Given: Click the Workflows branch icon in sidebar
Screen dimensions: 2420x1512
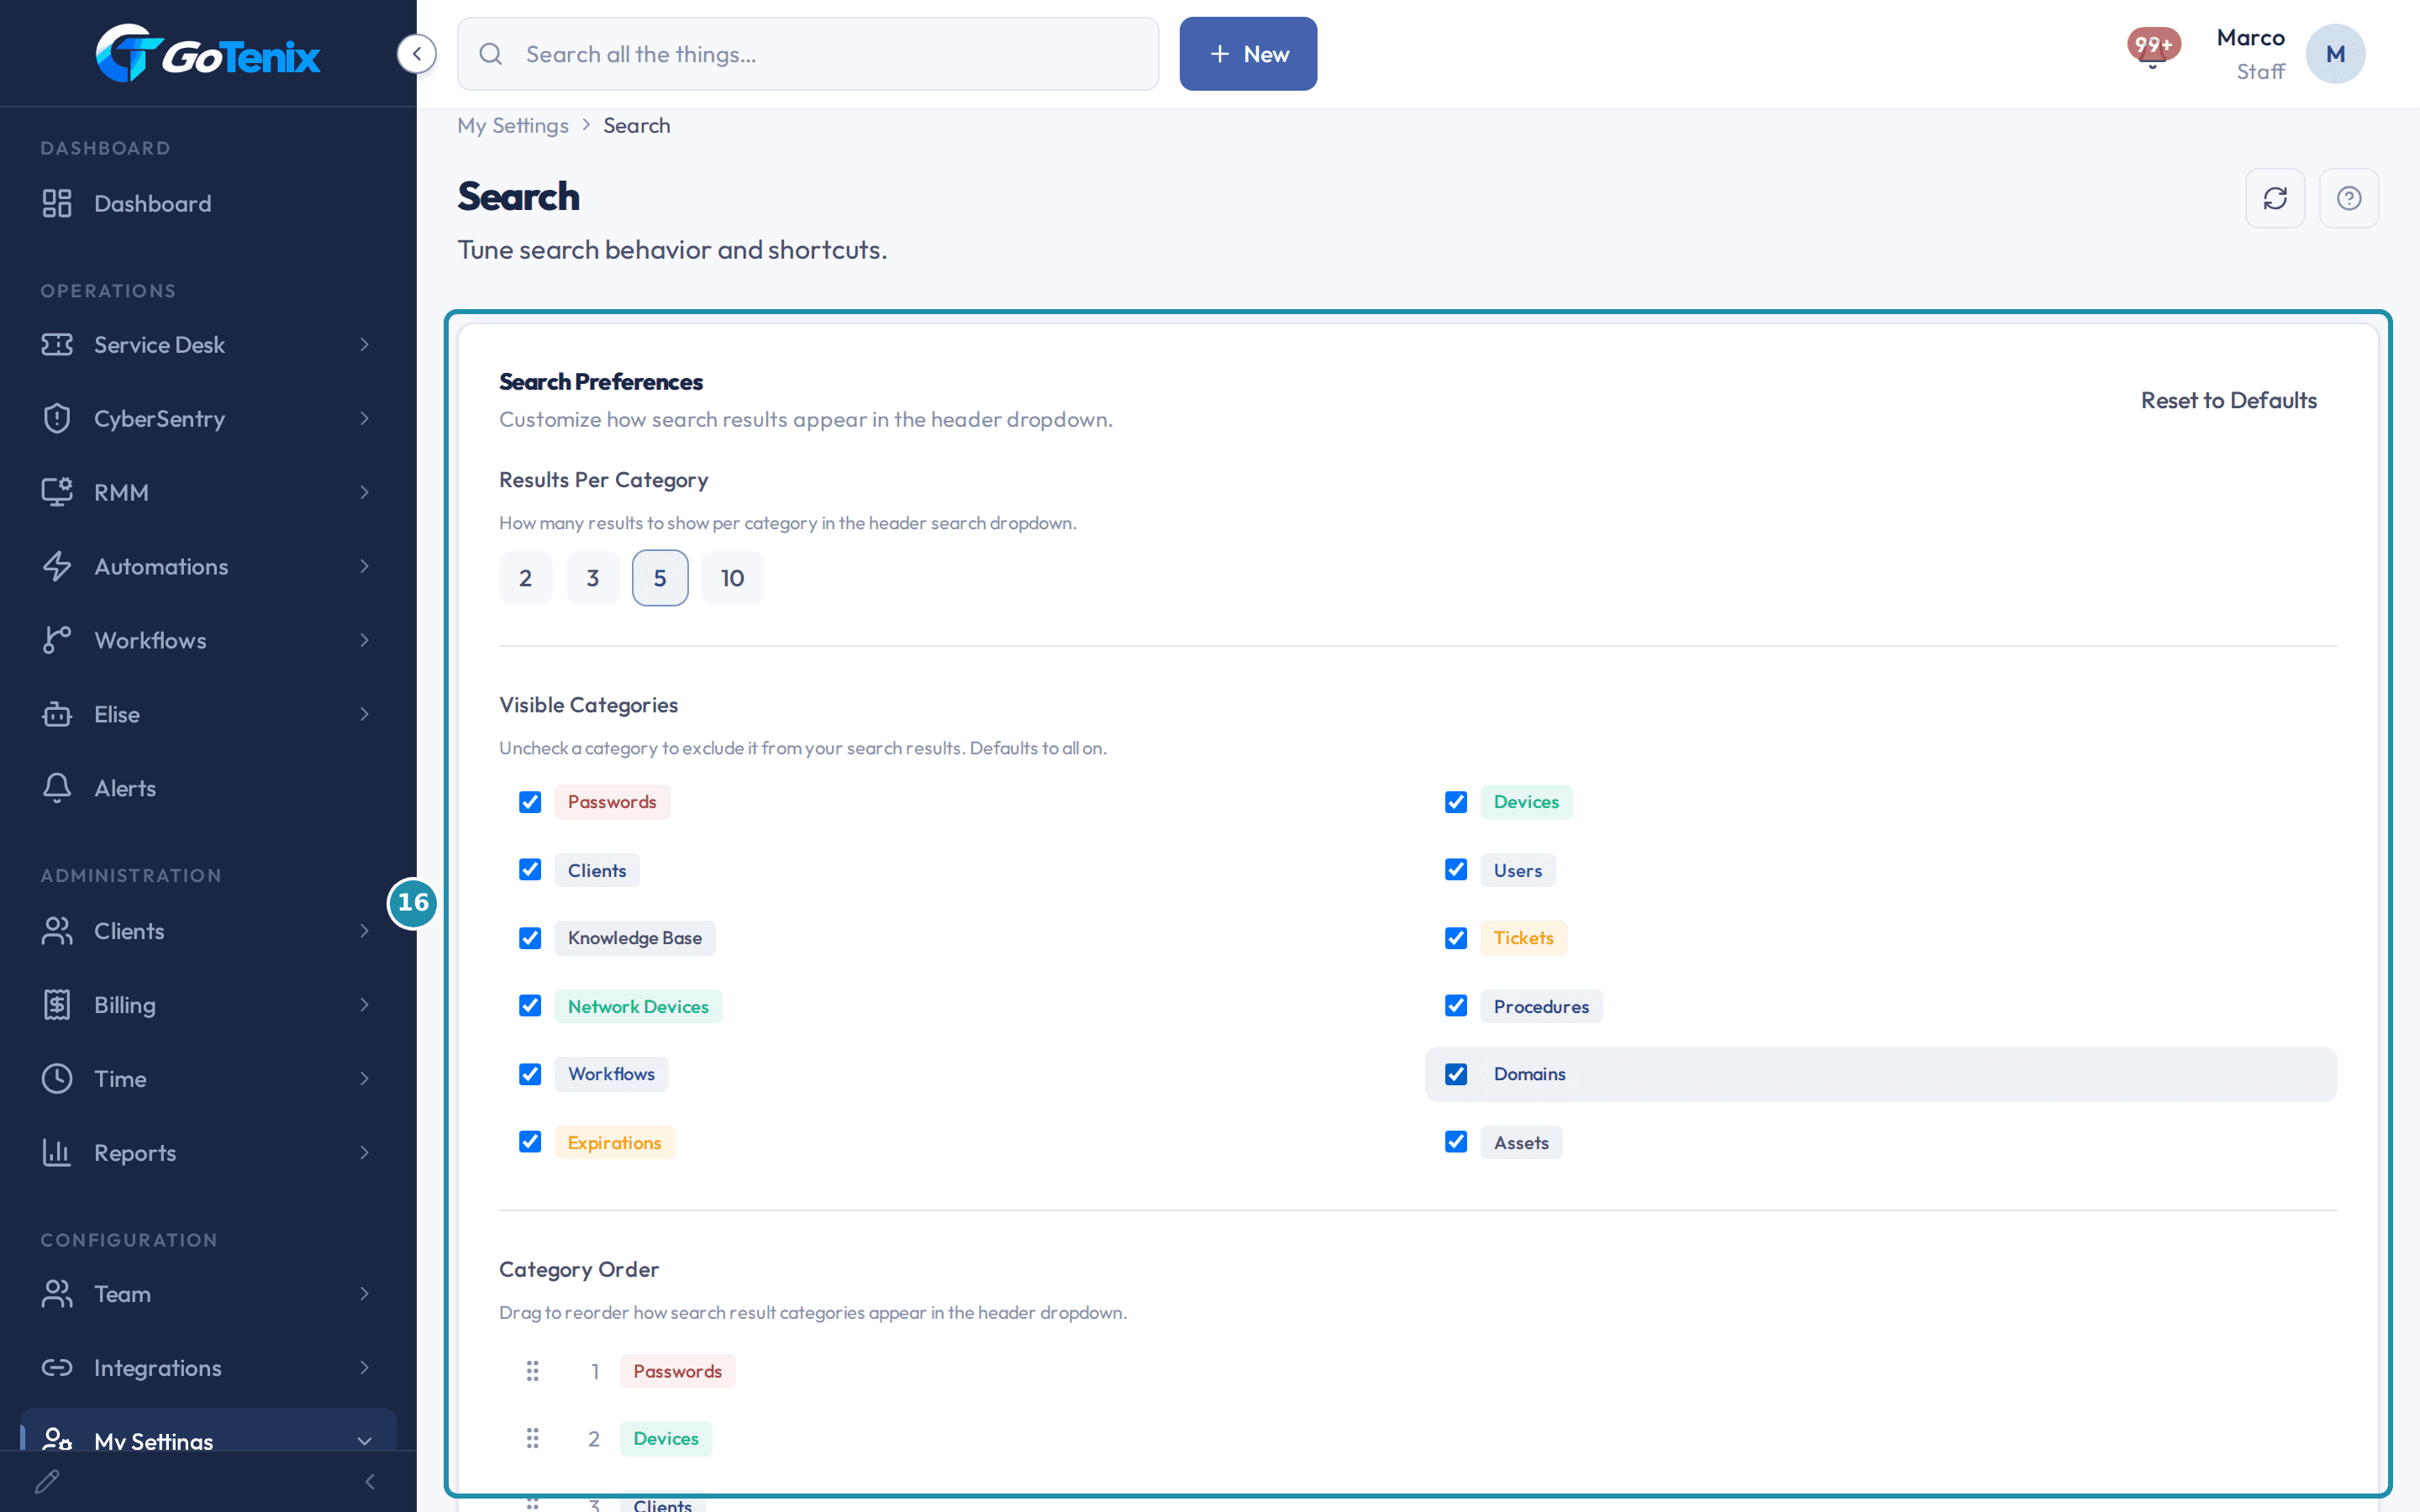Looking at the screenshot, I should [x=57, y=640].
